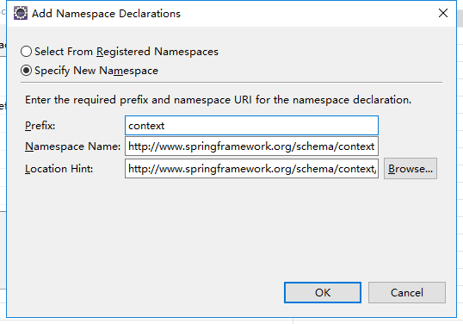Click into the Namespace Name URL field
Viewport: 463px width, 324px height.
click(x=251, y=146)
